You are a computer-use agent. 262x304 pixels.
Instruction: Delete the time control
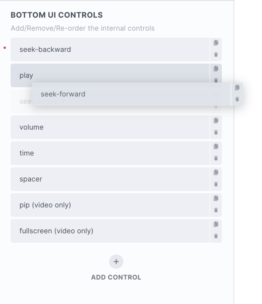[x=216, y=158]
